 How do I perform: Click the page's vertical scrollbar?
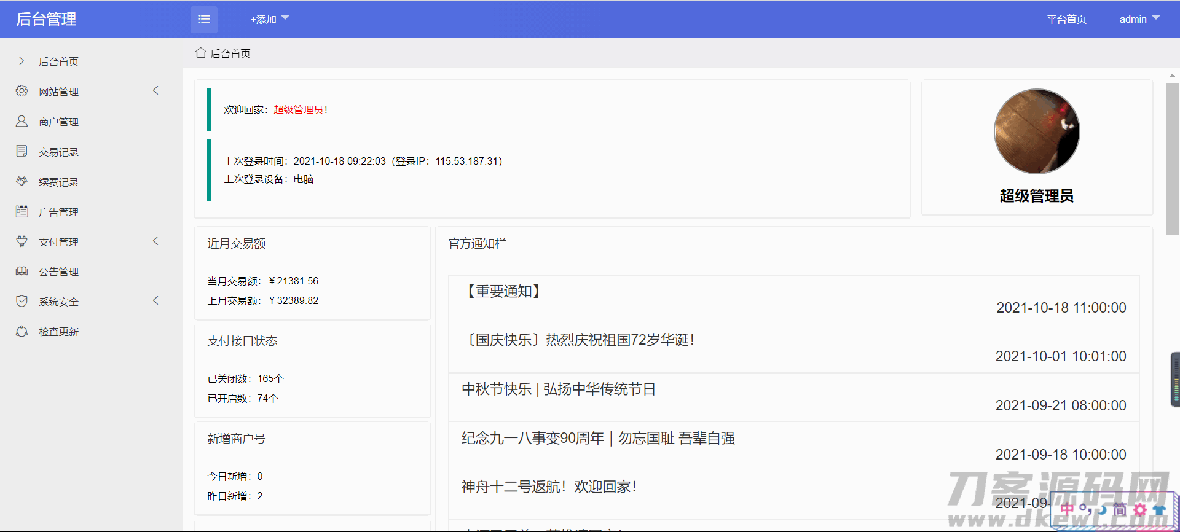[x=1172, y=158]
